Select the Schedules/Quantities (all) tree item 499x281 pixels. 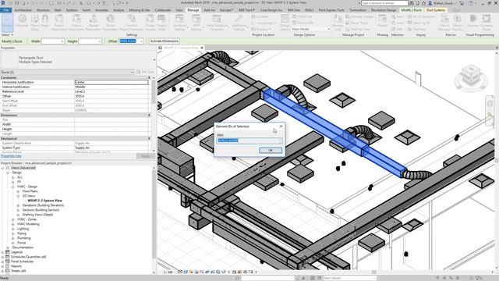coord(29,257)
